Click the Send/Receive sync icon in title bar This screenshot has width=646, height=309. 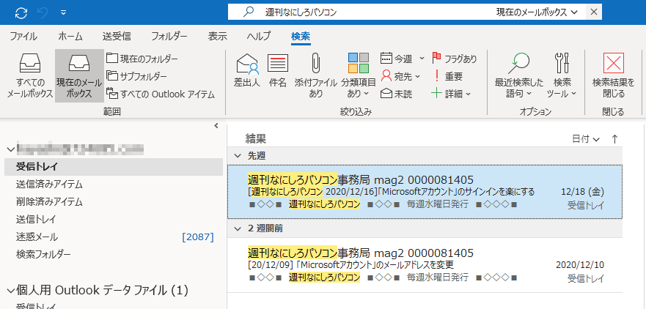click(21, 12)
